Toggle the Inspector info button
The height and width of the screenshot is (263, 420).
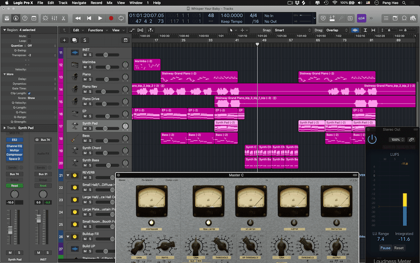click(x=16, y=18)
